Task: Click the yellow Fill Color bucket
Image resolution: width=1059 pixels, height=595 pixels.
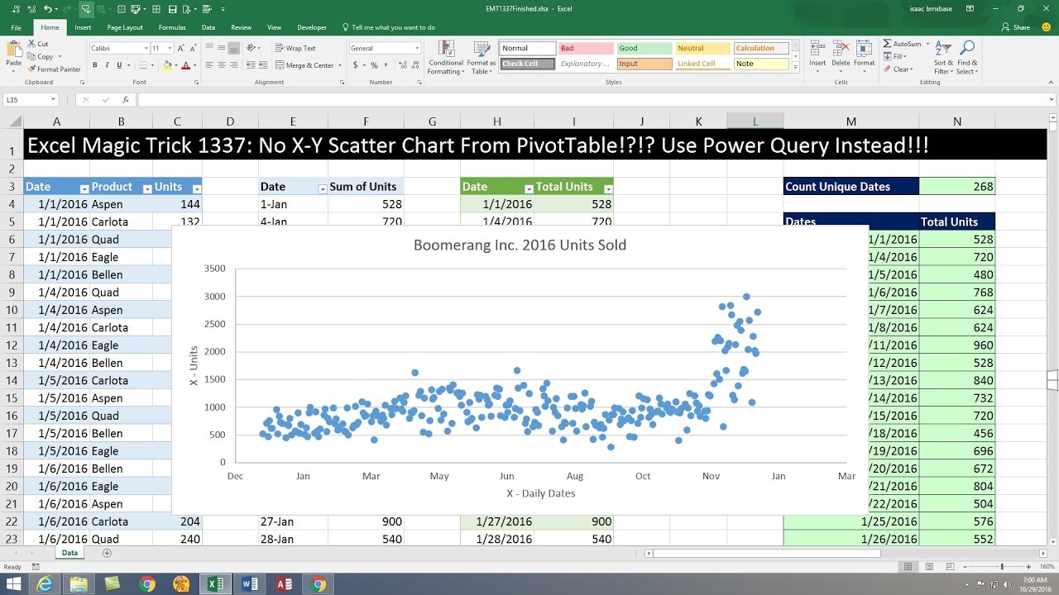Action: [168, 65]
